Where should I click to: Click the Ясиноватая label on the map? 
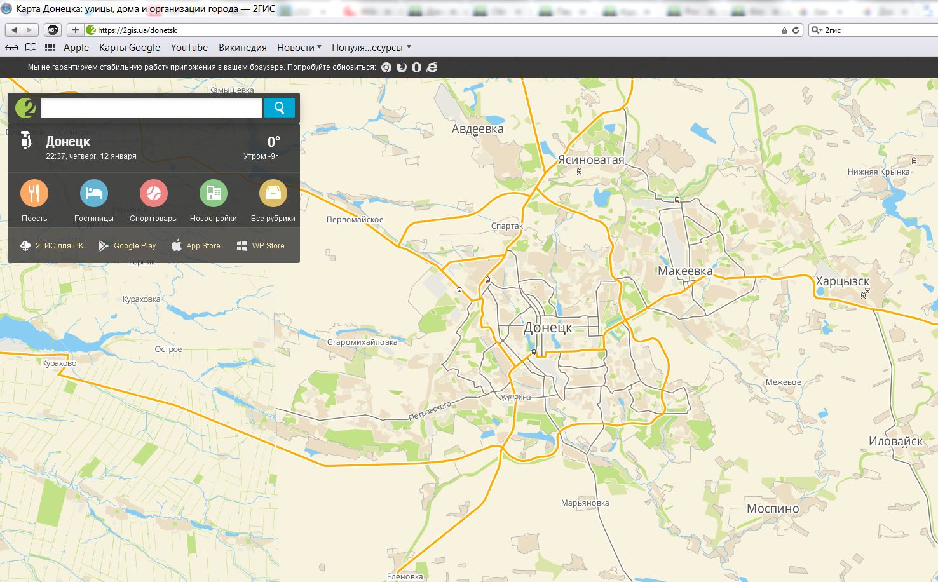tap(591, 159)
